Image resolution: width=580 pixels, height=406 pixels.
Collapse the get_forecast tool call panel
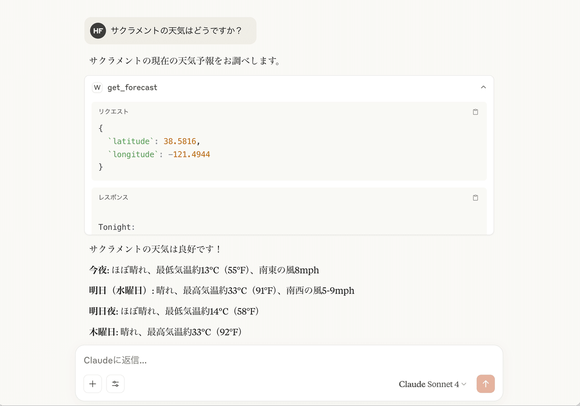pos(483,87)
